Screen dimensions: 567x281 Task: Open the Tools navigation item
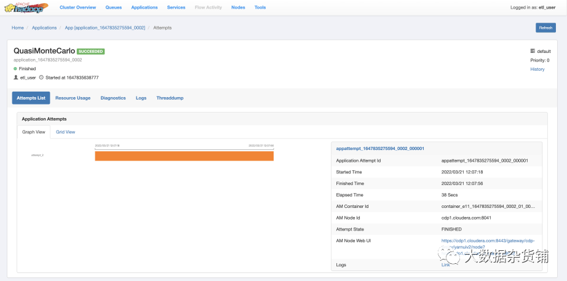[x=260, y=7]
